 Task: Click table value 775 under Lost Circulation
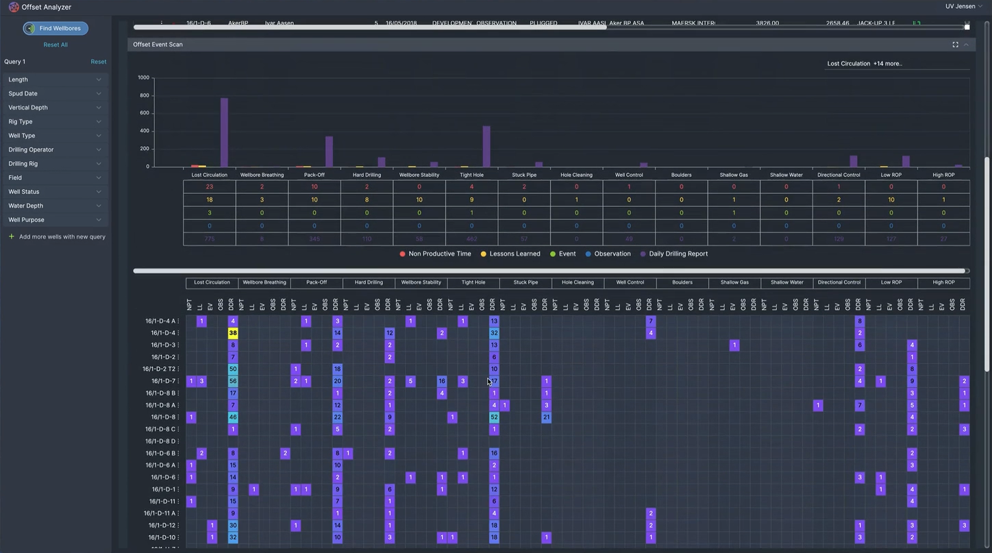click(x=210, y=238)
